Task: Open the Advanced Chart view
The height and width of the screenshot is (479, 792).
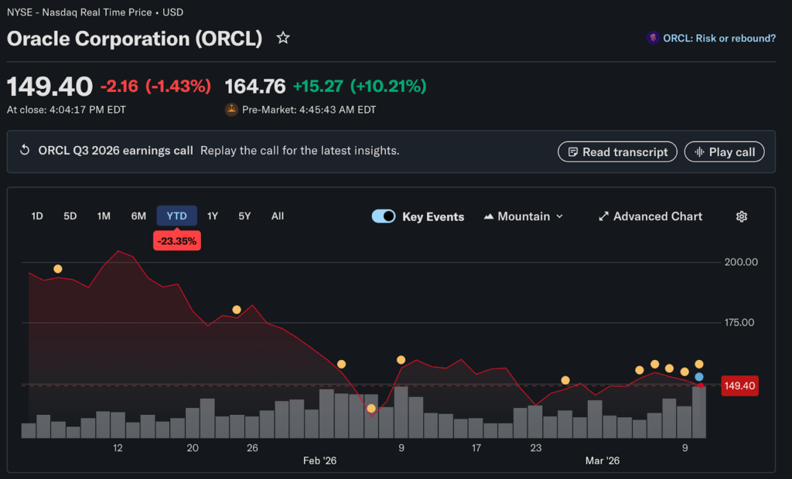Action: tap(650, 216)
